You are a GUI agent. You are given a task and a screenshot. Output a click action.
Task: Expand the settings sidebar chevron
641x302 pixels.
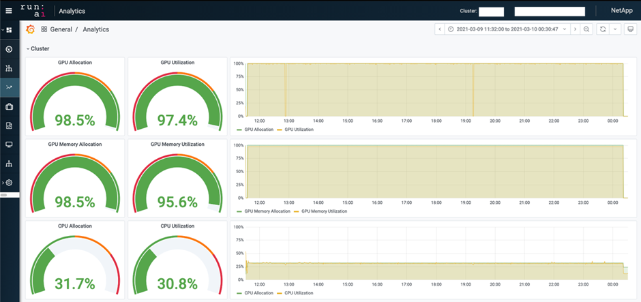click(x=3, y=183)
